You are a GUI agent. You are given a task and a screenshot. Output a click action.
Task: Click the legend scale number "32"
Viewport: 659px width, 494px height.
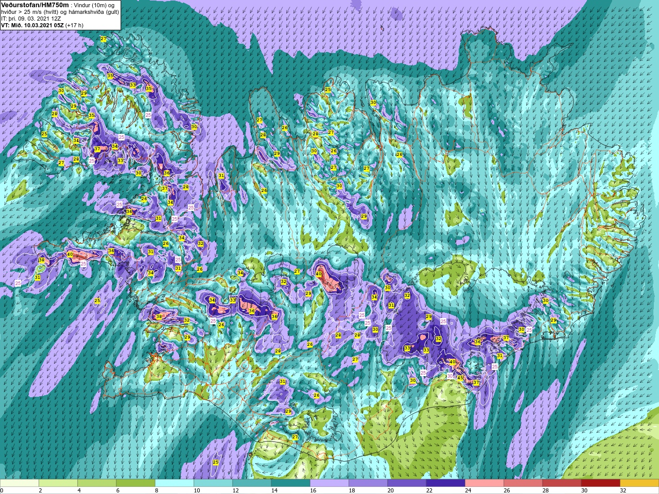pos(623,490)
